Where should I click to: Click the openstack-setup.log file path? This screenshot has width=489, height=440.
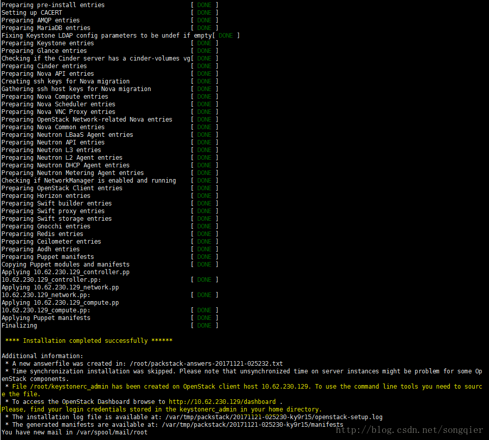pyautogui.click(x=274, y=418)
